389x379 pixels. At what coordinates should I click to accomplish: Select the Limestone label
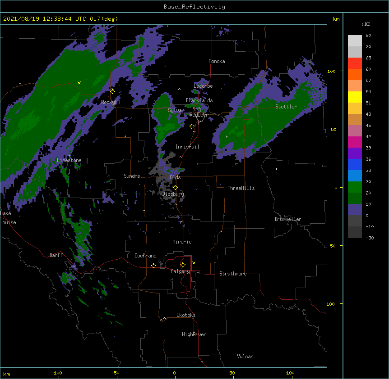coord(69,160)
